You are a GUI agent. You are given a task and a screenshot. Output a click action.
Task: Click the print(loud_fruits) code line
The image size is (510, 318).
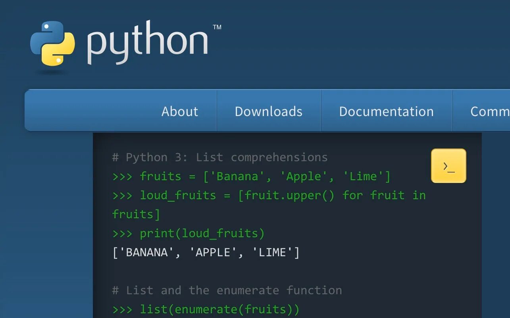pyautogui.click(x=189, y=233)
